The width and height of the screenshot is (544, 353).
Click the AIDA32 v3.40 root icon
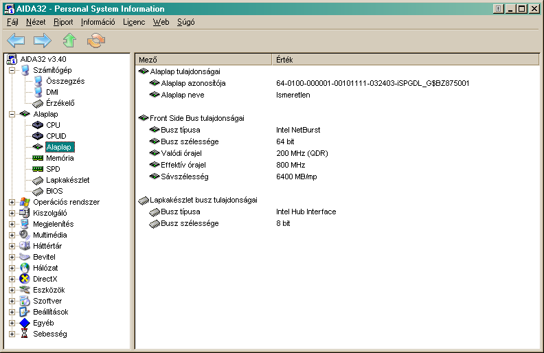coord(12,59)
